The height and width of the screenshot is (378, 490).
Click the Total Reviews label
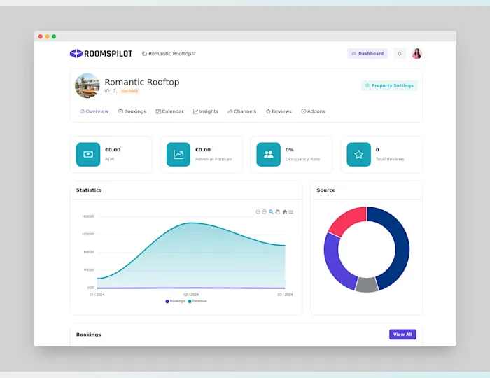[390, 159]
